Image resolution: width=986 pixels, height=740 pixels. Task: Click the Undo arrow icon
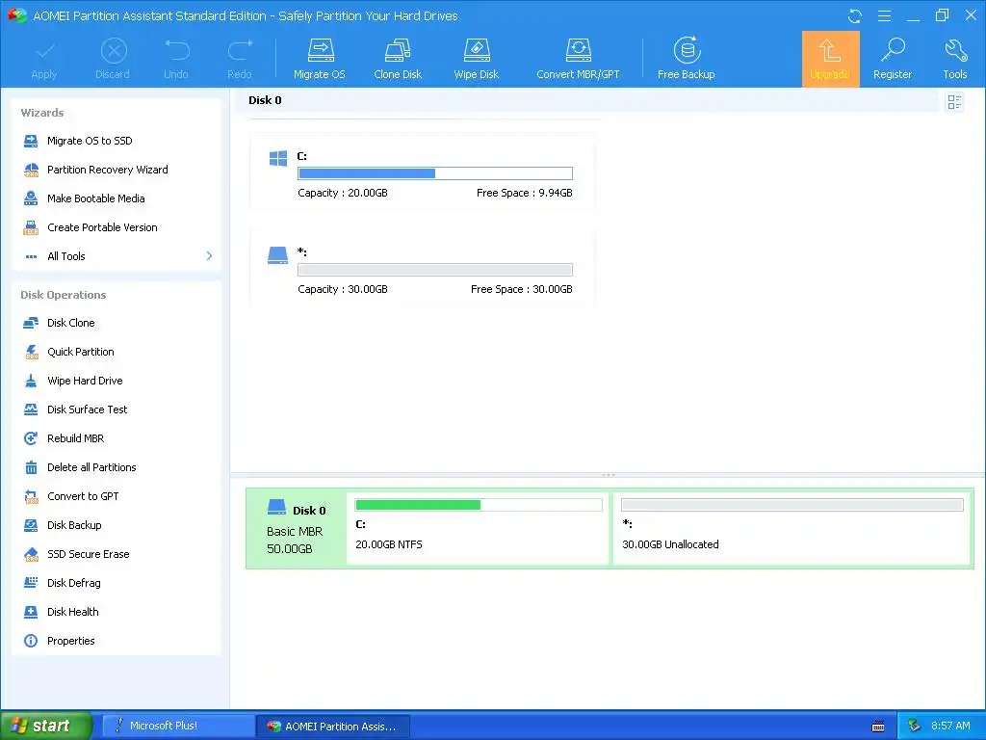coord(177,51)
